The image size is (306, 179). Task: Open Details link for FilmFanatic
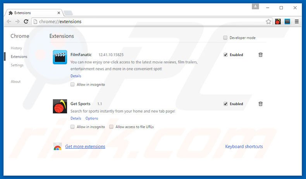(76, 76)
